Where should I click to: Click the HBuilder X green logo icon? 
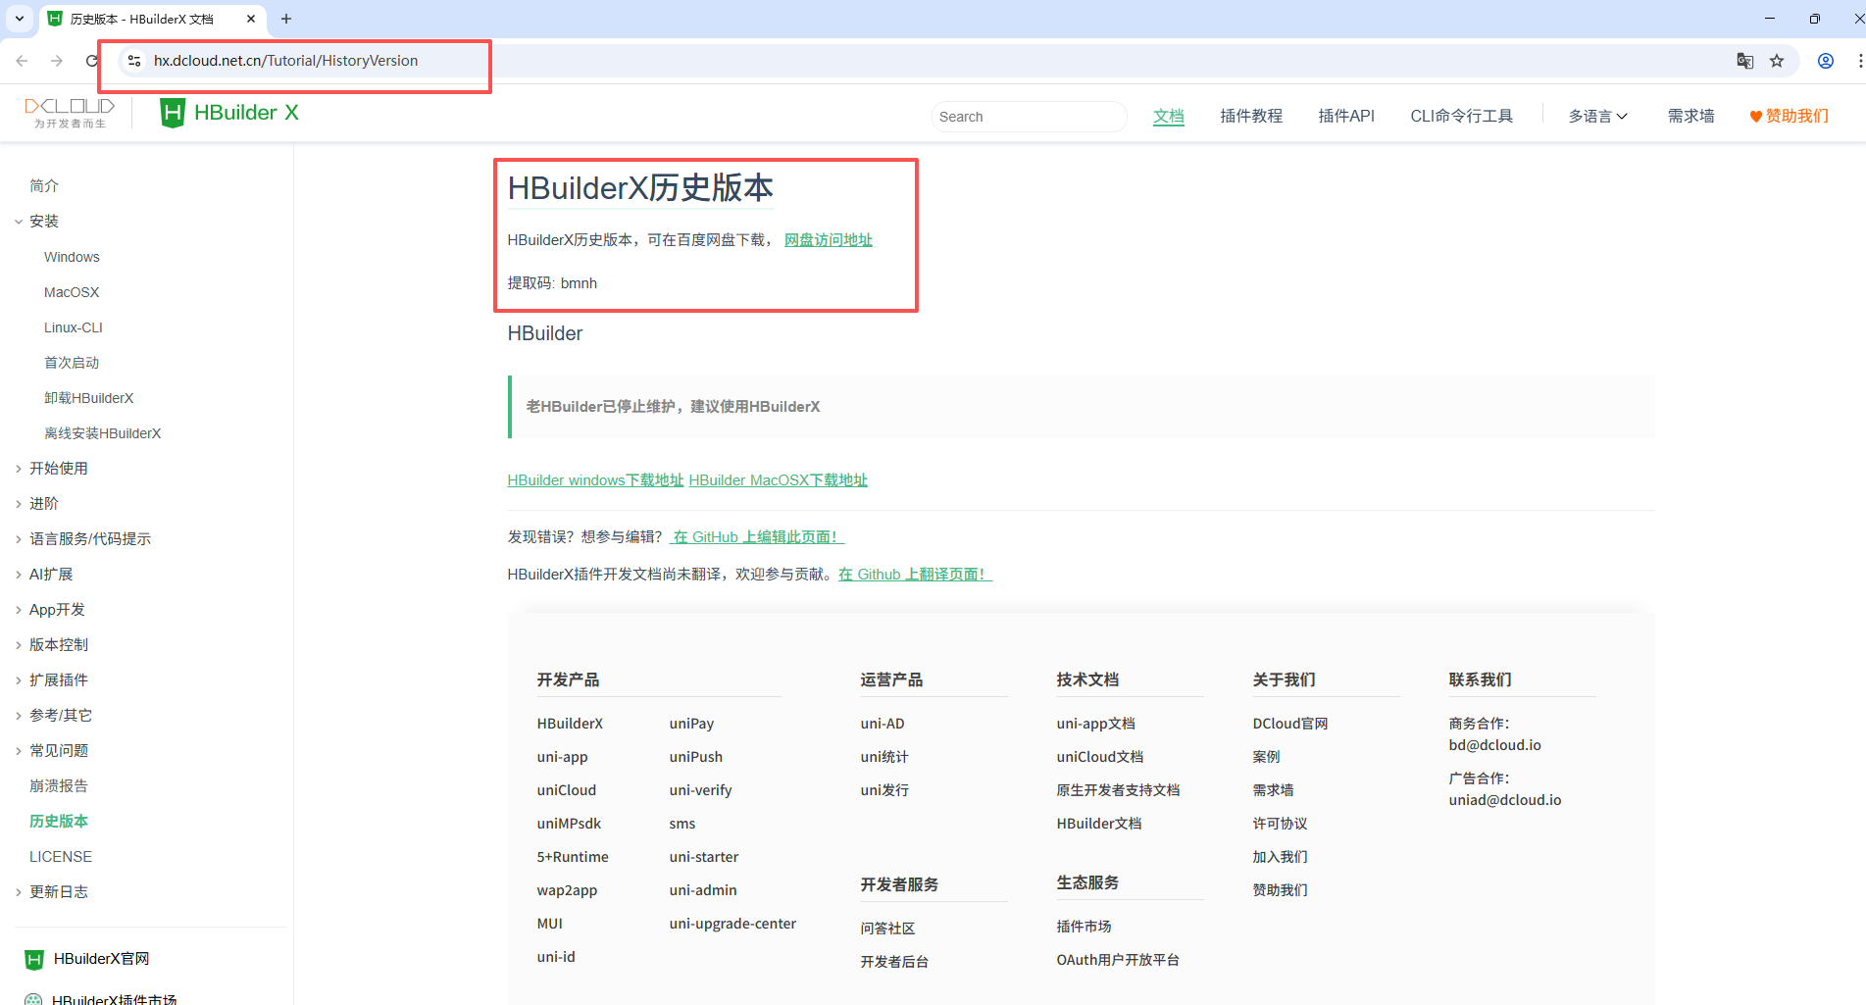[173, 113]
